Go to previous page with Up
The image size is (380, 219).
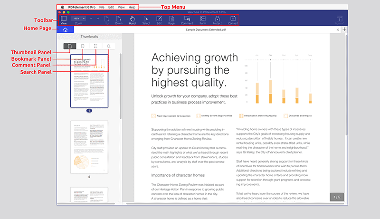point(106,20)
